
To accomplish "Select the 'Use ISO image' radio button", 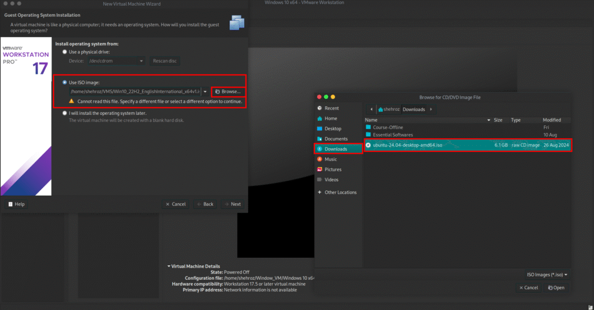I will [65, 82].
